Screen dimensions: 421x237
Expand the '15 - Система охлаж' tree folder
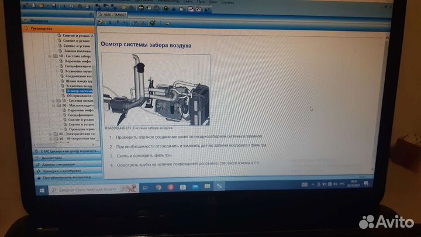pyautogui.click(x=53, y=101)
